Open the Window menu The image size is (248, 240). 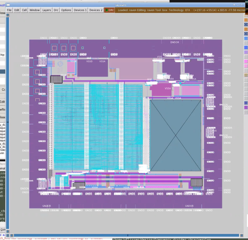pyautogui.click(x=34, y=10)
